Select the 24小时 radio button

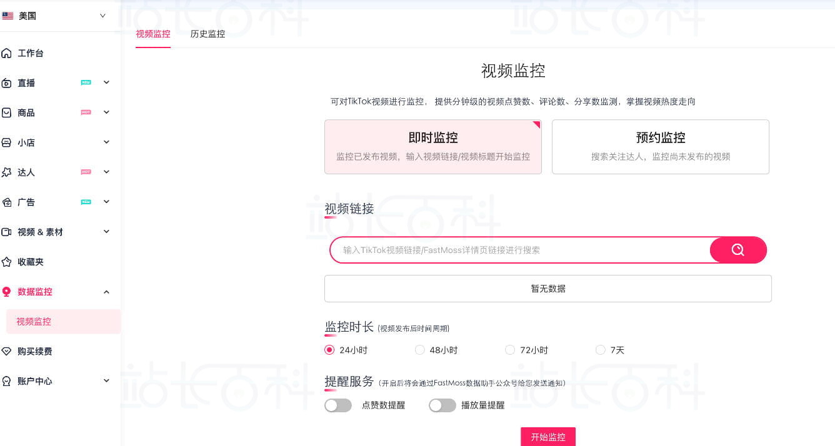coord(329,350)
